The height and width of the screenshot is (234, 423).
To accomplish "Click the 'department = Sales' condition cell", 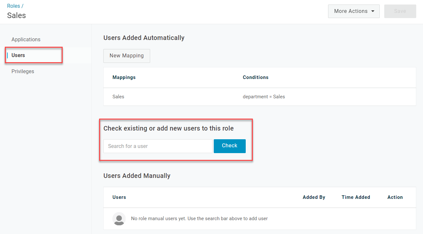I will [264, 97].
